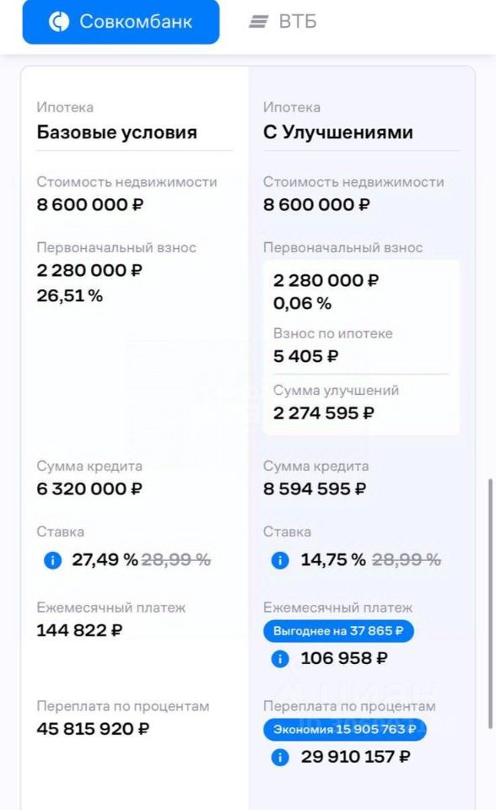Click the vertical scrollbar on the right
The height and width of the screenshot is (810, 496).
(x=490, y=604)
